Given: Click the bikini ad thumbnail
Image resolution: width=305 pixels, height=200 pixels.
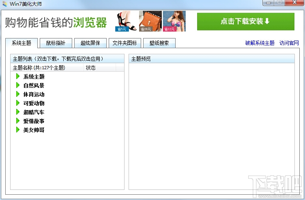Looking at the screenshot, I should (174, 21).
